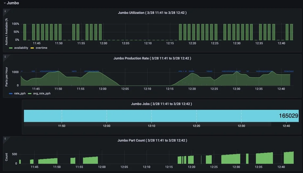
Task: Click the 50% label on Utilization axis
Action: (x=16, y=32)
